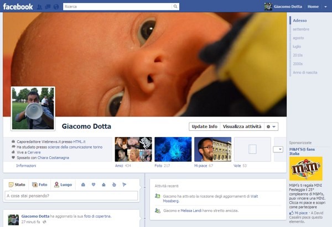Click friendship icon beside Melissa Landi activity
332x227 pixels.
coord(157,210)
